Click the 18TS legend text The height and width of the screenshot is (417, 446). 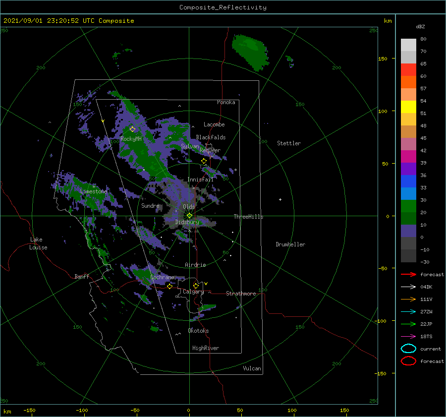click(x=426, y=337)
